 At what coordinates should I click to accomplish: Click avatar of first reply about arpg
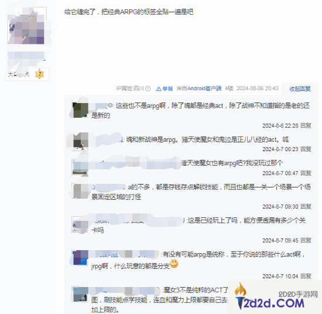[80, 110]
